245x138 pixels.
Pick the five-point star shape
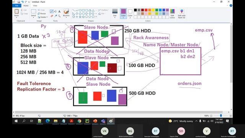pos(80,16)
